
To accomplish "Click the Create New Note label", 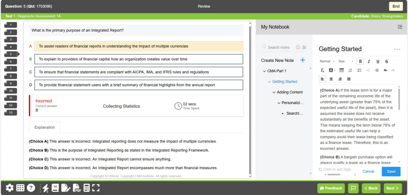I will click(x=277, y=60).
